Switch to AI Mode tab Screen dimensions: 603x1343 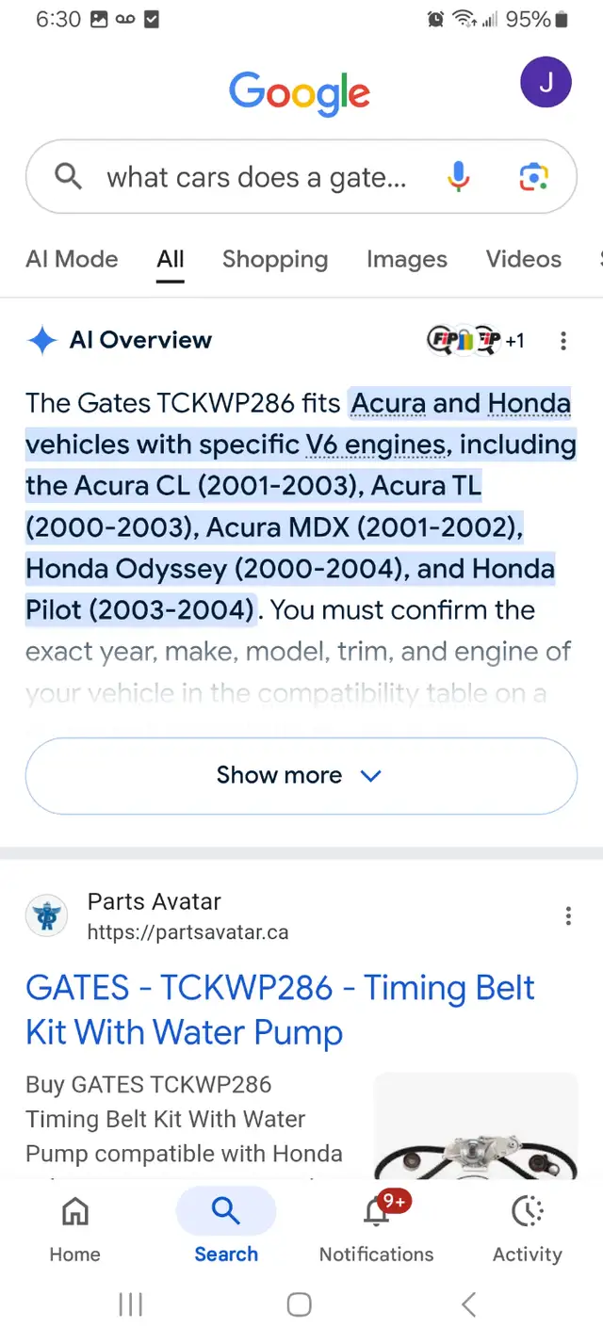72,259
